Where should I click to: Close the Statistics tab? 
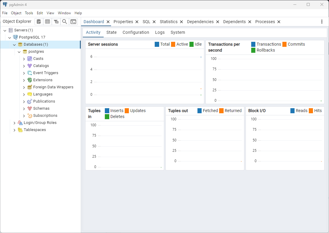pyautogui.click(x=181, y=22)
